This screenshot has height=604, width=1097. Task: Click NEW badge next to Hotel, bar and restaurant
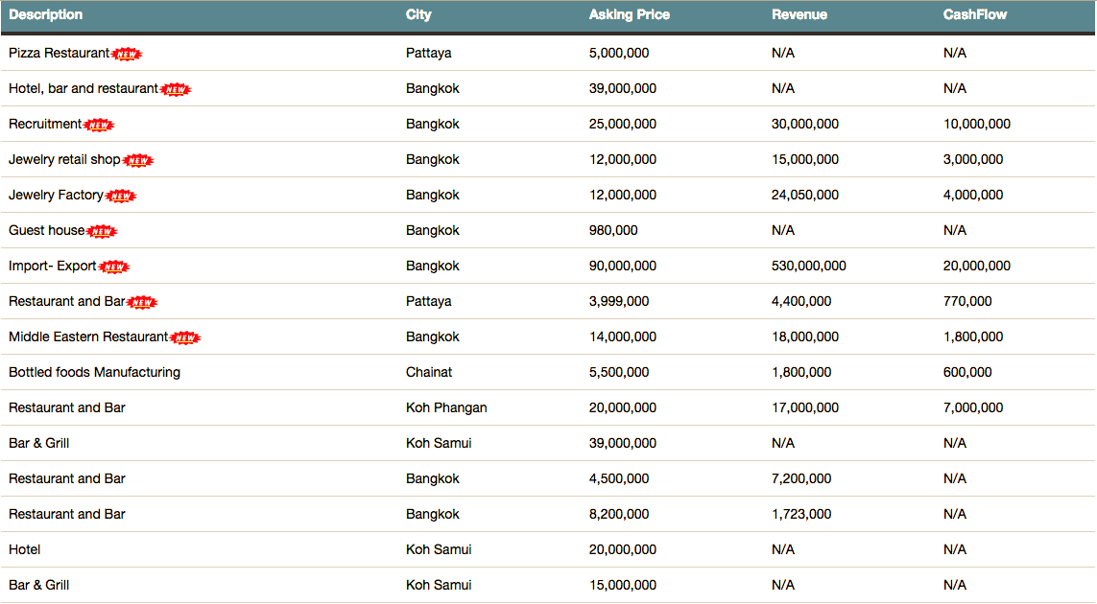pyautogui.click(x=176, y=89)
